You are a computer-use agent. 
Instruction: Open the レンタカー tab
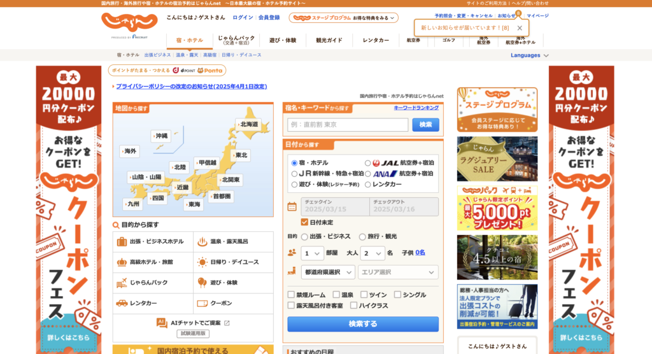[376, 40]
